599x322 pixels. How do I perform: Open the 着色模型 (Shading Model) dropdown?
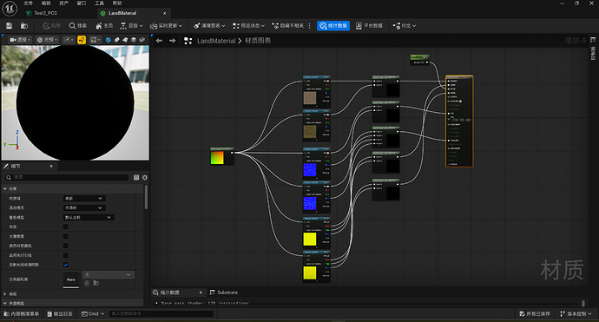pyautogui.click(x=89, y=217)
